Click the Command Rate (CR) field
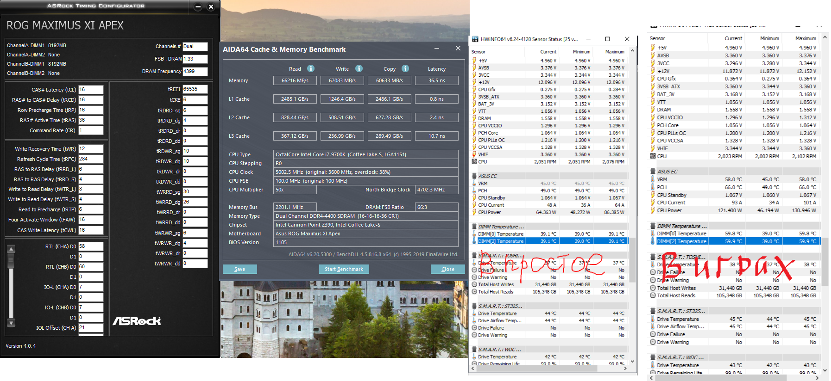 [x=91, y=130]
